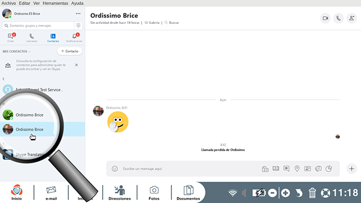This screenshot has height=203, width=361.
Task: Share a contact card icon
Action: [x=308, y=169]
